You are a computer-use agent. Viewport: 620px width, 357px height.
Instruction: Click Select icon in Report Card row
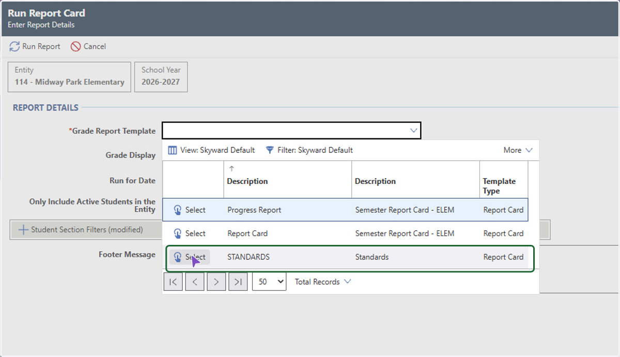(x=178, y=234)
